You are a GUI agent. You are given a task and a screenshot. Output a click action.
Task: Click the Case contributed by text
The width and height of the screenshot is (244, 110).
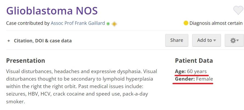click(x=28, y=23)
